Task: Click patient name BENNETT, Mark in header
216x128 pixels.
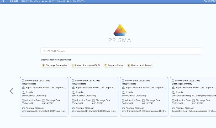Action: (x=31, y=1)
